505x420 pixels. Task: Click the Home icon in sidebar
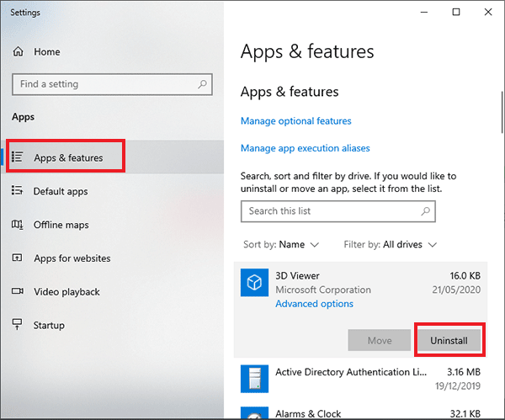click(x=18, y=51)
